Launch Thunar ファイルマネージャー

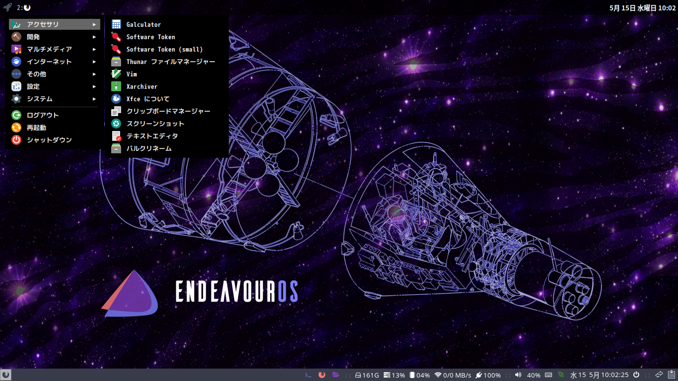click(166, 62)
